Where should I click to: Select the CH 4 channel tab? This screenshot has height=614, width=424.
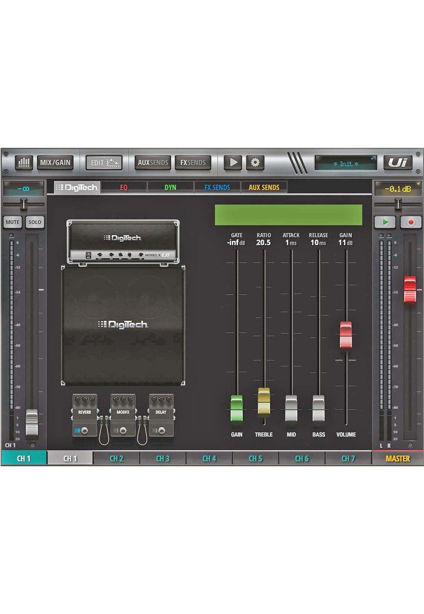click(209, 458)
